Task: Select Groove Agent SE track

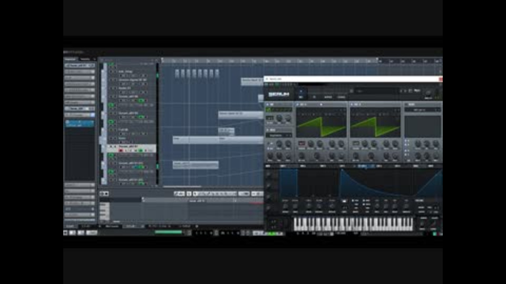Action: click(132, 79)
